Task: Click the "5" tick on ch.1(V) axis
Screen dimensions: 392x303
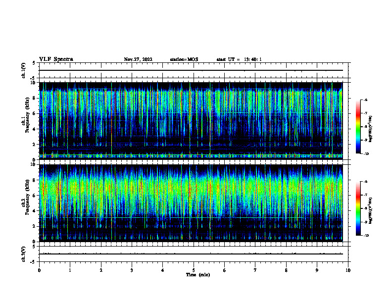Action: [34, 63]
